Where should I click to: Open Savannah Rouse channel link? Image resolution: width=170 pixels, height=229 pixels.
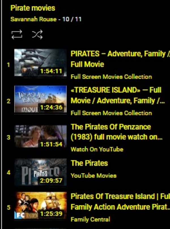click(x=33, y=19)
